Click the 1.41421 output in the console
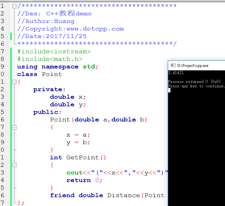Image resolution: width=225 pixels, height=206 pixels. click(x=176, y=73)
